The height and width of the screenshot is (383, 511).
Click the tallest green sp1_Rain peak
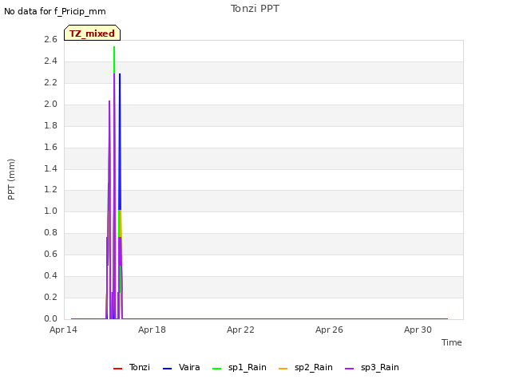click(114, 58)
